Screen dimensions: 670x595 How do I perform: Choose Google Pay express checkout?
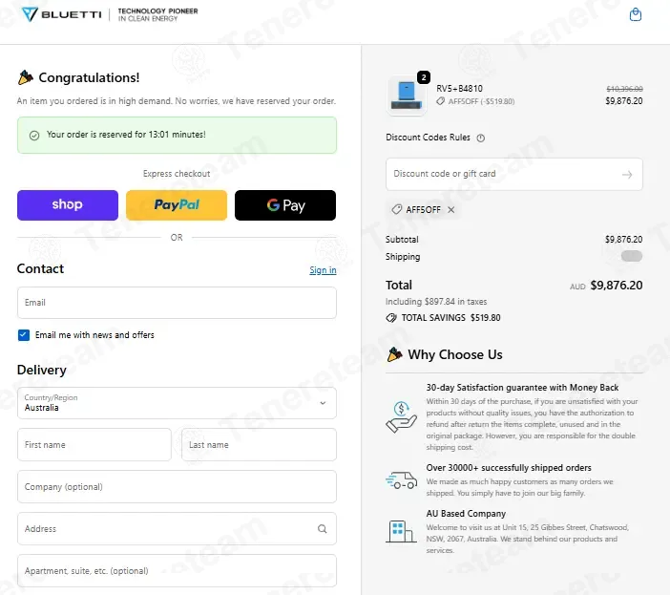[x=285, y=205]
